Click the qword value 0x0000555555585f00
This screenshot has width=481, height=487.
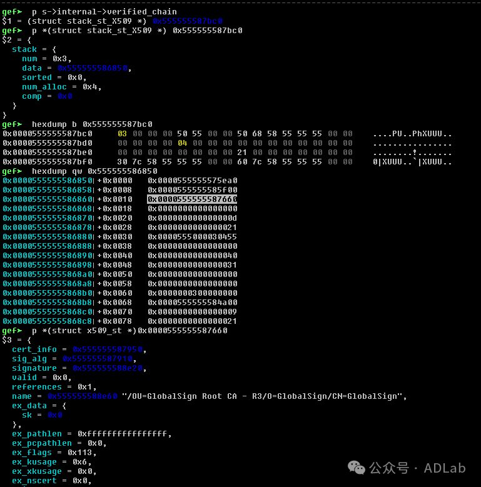coord(192,190)
